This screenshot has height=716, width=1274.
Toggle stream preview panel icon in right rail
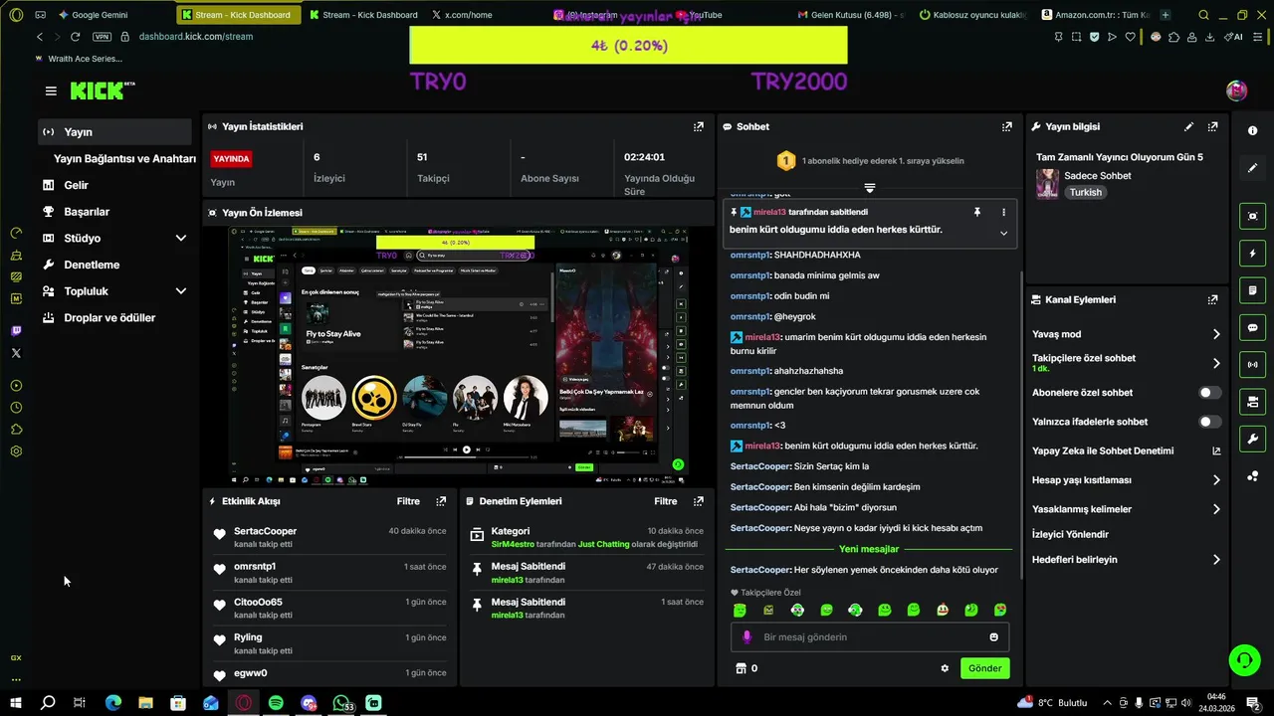pos(1252,216)
